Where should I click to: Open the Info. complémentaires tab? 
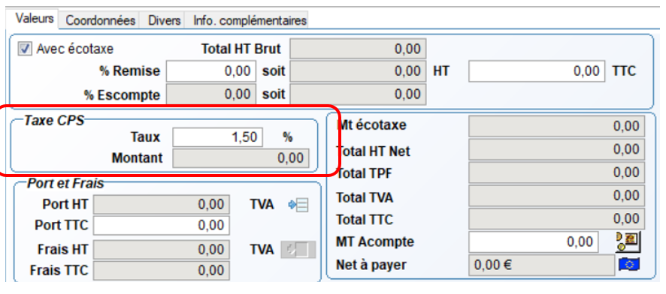250,20
